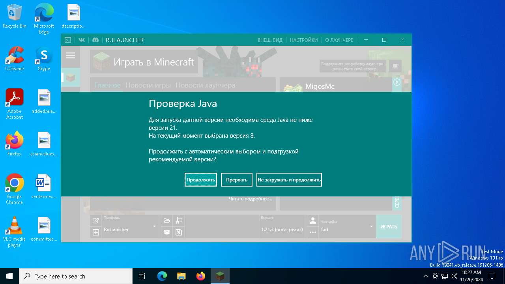
Task: Click the add new profile plus icon
Action: pyautogui.click(x=95, y=232)
